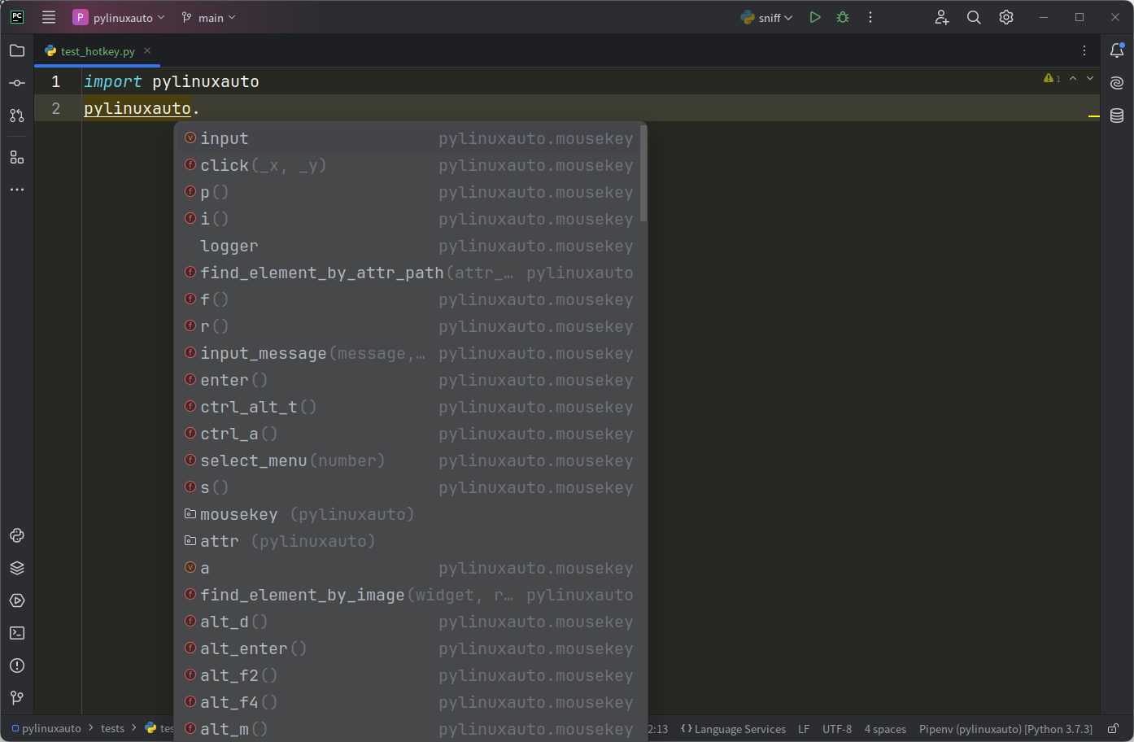The height and width of the screenshot is (742, 1134).
Task: Open the sniff run configuration dropdown
Action: click(766, 17)
